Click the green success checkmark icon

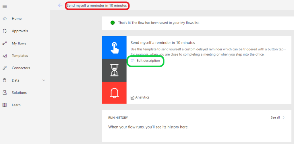click(113, 23)
